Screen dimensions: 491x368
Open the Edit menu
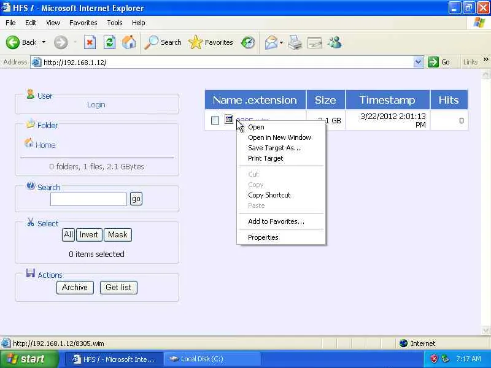click(x=31, y=23)
